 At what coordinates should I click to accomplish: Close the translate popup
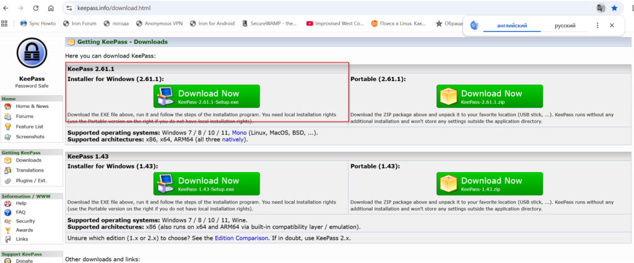612,25
